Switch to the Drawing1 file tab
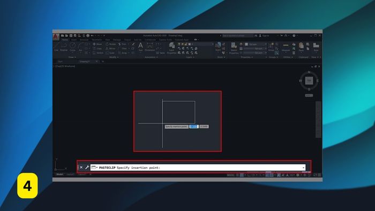Image resolution: width=375 pixels, height=211 pixels. pos(88,62)
